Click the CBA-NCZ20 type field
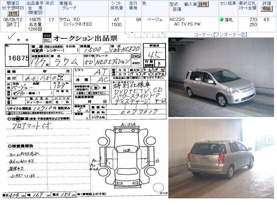 point(125,50)
